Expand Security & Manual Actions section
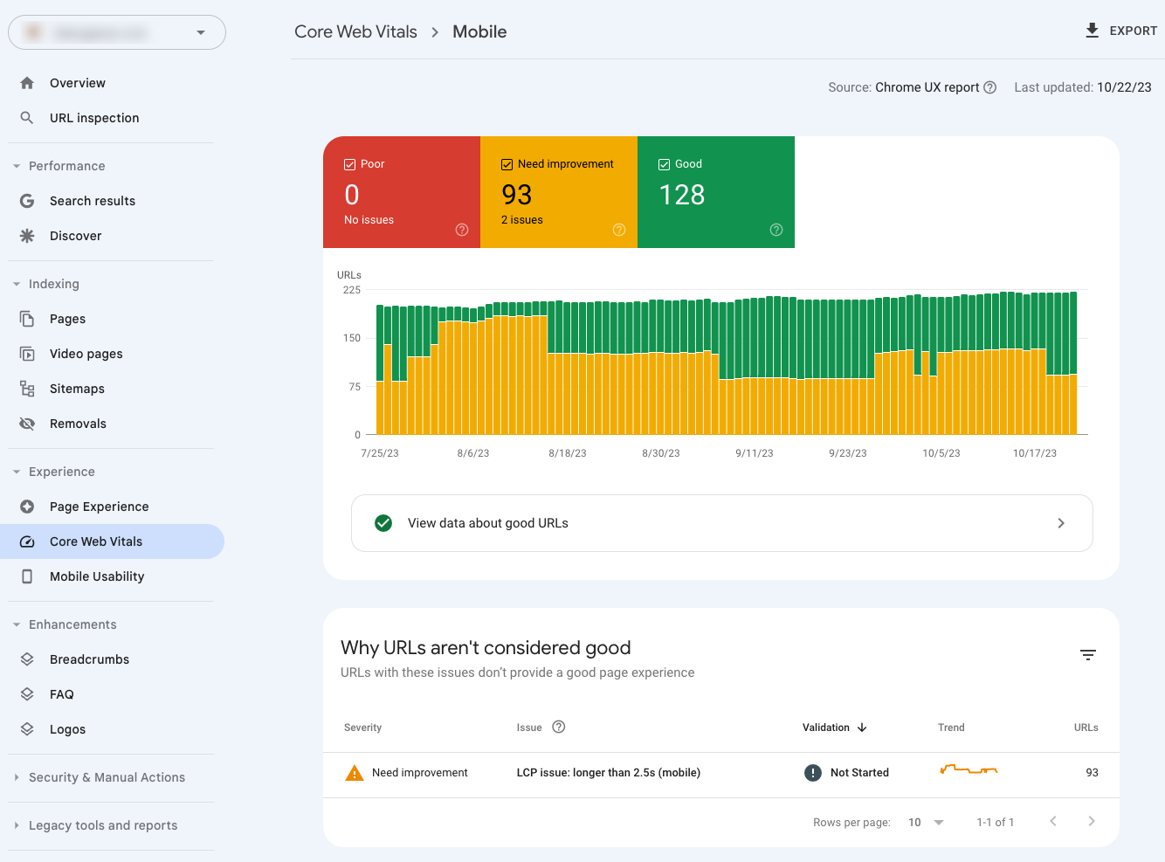The image size is (1165, 862). click(17, 777)
